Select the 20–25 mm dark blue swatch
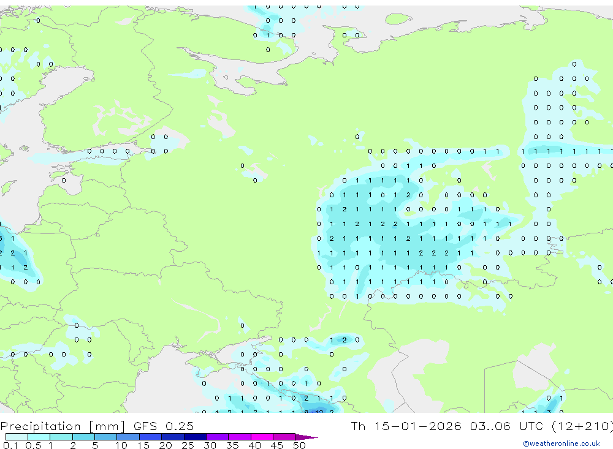This screenshot has width=613, height=449. 173,437
